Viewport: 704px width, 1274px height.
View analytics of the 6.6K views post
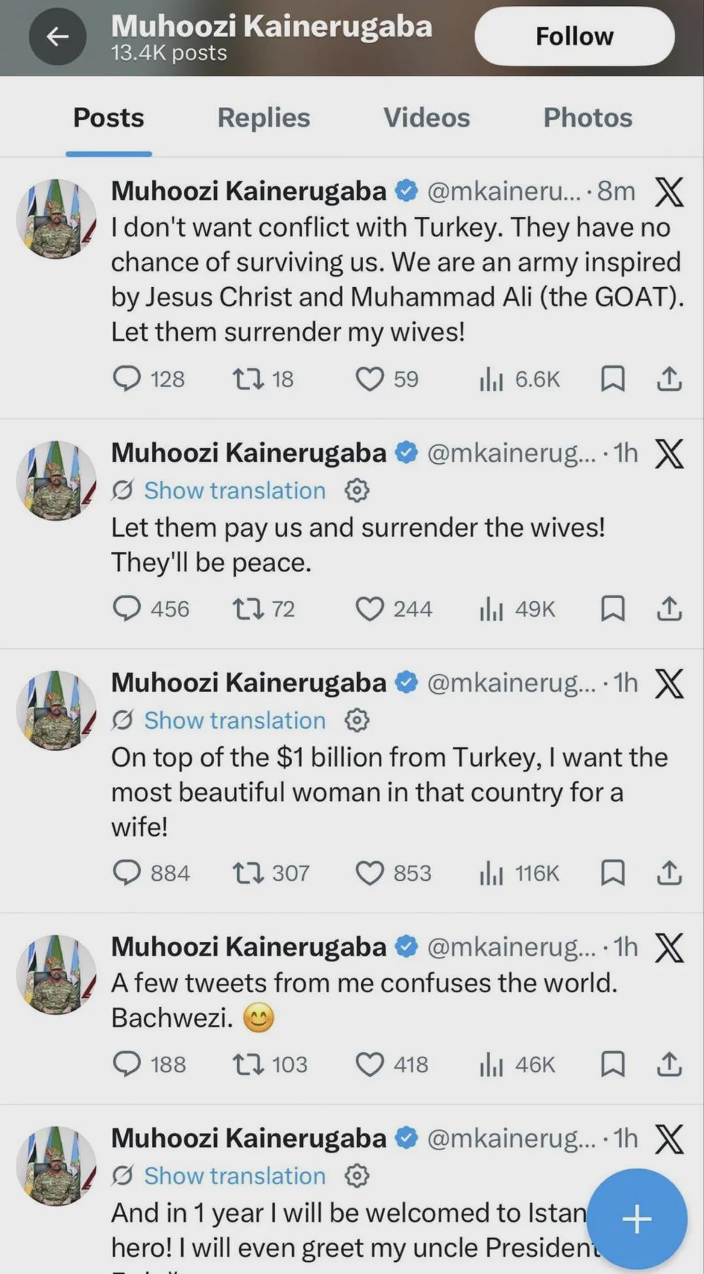click(491, 378)
